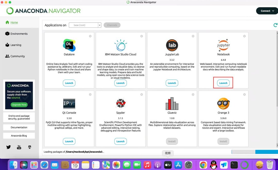Refresh the applications list with the green arrow
Viewport: 278px width, 170px height.
[275, 25]
